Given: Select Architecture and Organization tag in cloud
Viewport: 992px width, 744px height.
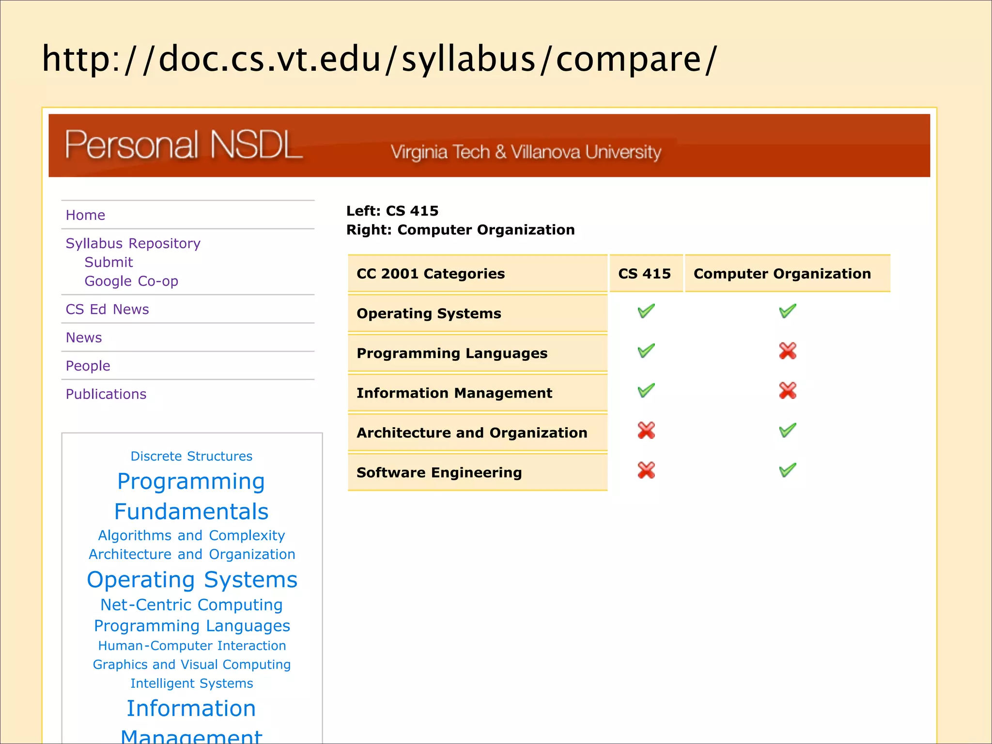Looking at the screenshot, I should pyautogui.click(x=192, y=554).
